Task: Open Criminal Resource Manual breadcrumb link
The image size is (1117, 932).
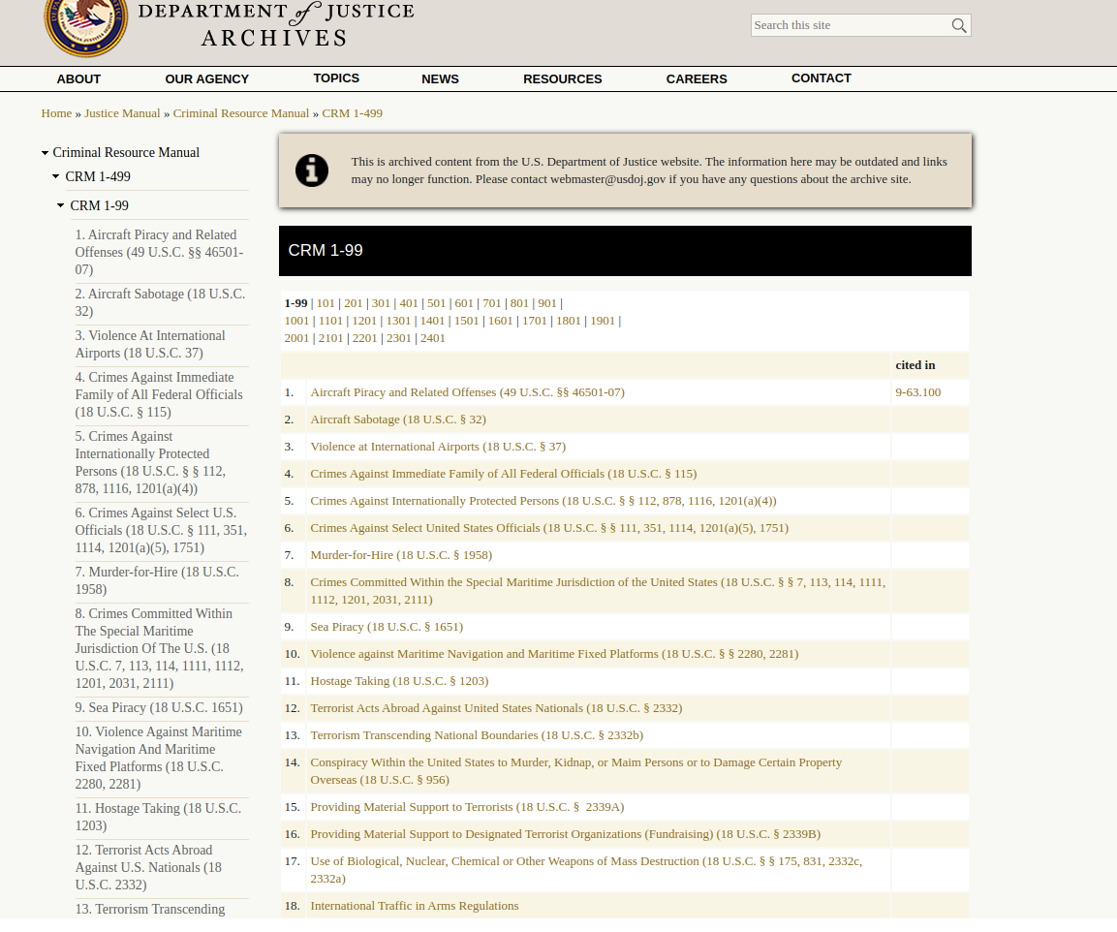Action: [x=241, y=113]
